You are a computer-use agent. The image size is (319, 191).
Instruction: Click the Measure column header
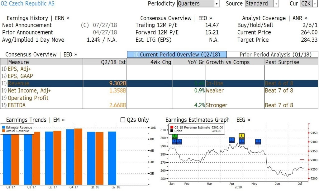pyautogui.click(x=45, y=62)
